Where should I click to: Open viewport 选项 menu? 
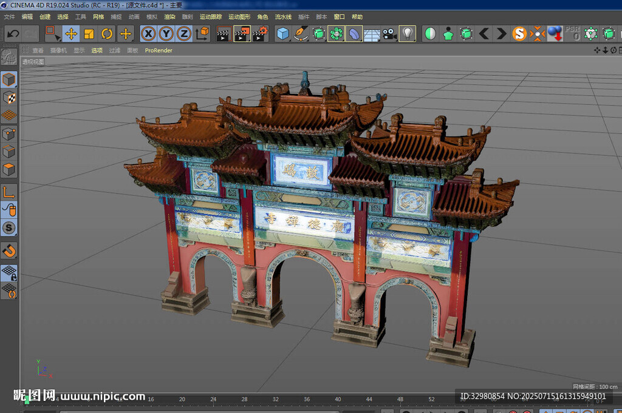pos(97,50)
